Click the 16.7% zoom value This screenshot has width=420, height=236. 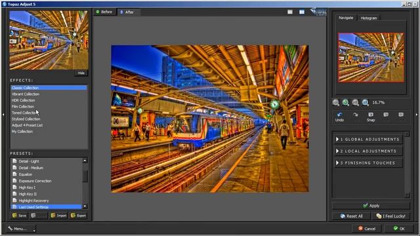378,102
